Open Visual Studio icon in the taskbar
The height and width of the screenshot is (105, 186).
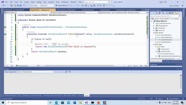pos(87,102)
